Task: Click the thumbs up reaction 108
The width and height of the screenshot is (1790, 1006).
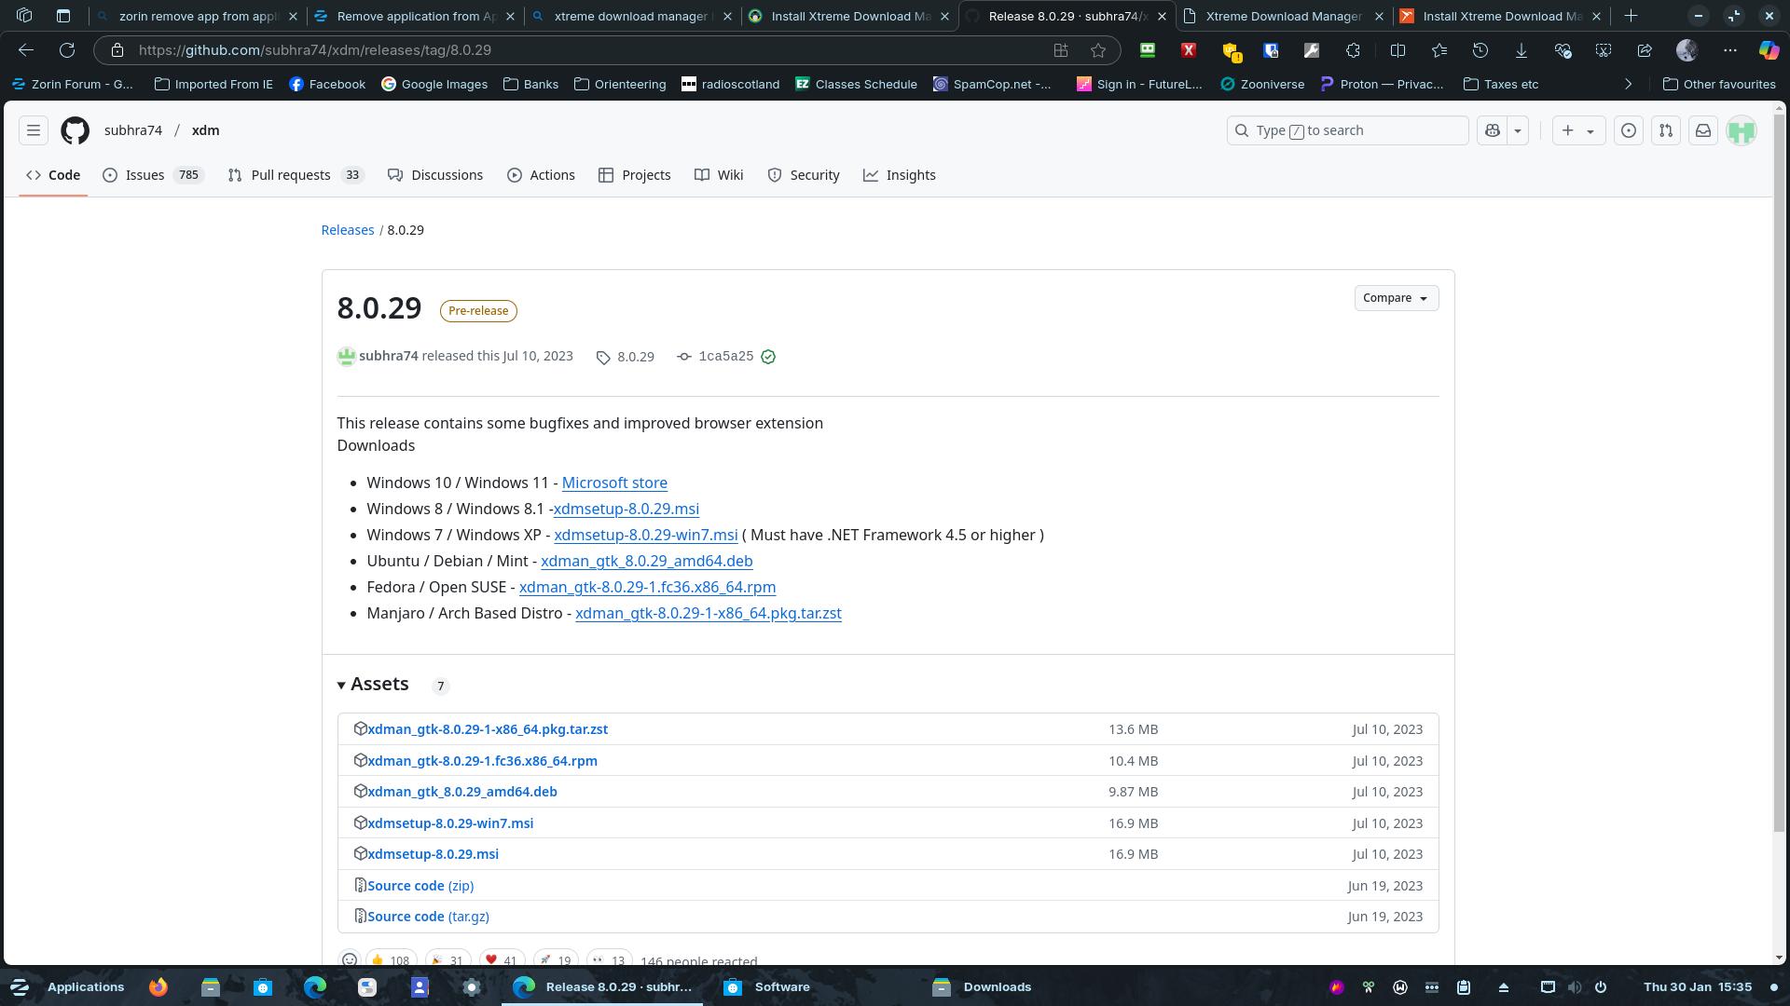Action: click(x=390, y=959)
